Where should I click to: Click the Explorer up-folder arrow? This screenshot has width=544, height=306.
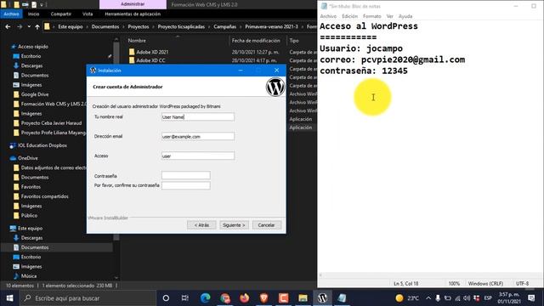tap(37, 26)
